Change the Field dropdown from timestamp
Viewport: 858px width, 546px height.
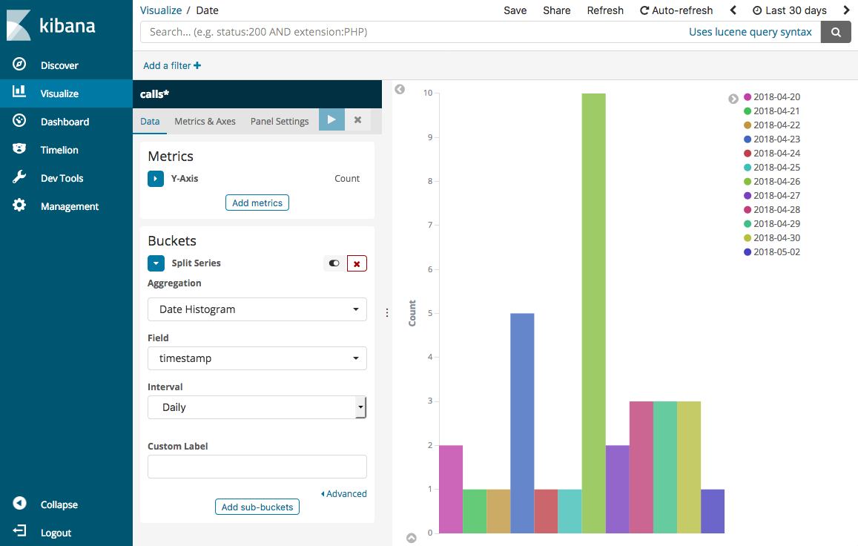[257, 358]
